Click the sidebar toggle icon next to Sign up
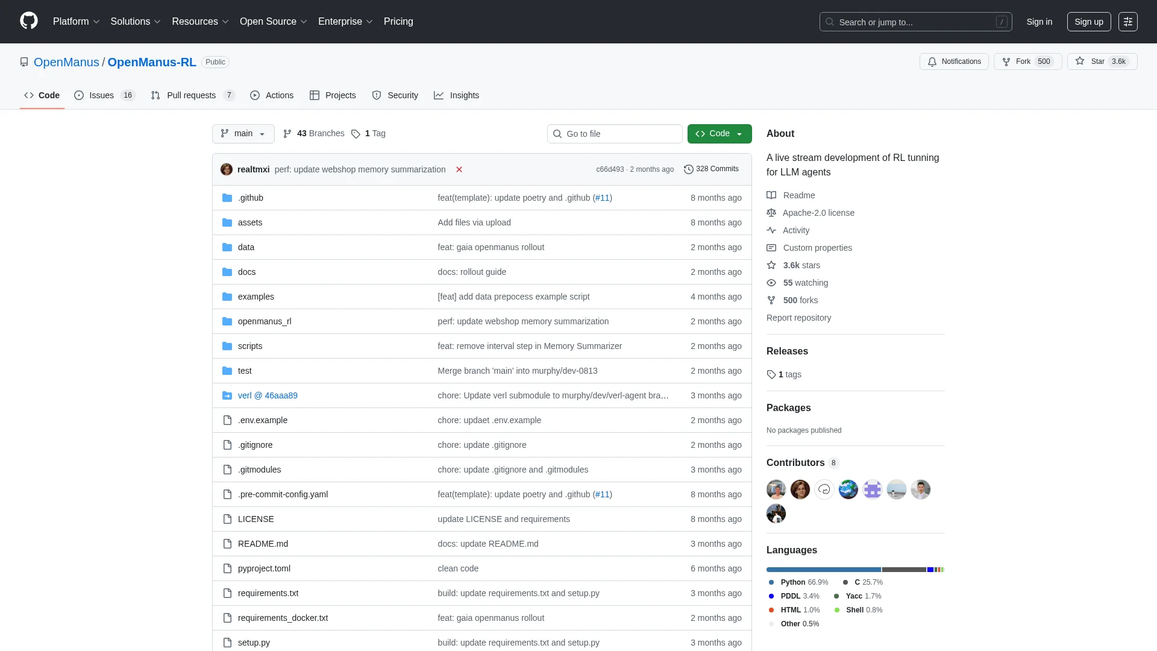 click(1127, 22)
